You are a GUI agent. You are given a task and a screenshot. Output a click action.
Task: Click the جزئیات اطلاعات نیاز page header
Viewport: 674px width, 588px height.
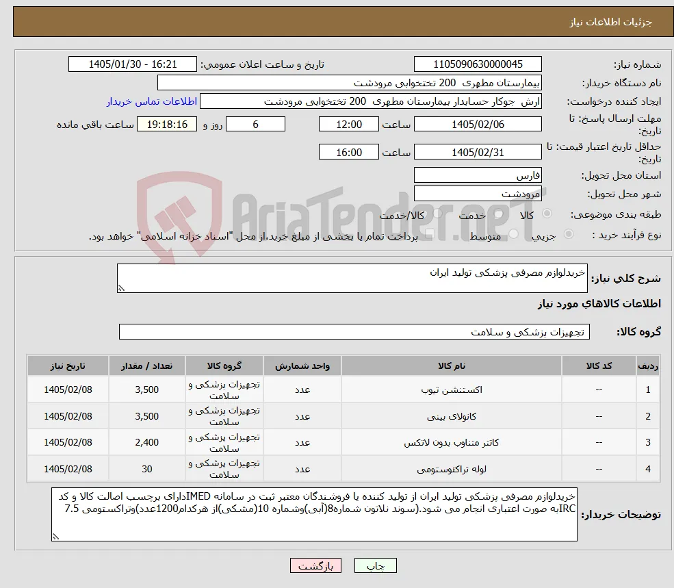(610, 22)
